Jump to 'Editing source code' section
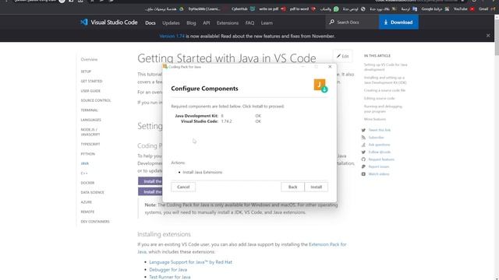This screenshot has width=499, height=280. pyautogui.click(x=380, y=99)
